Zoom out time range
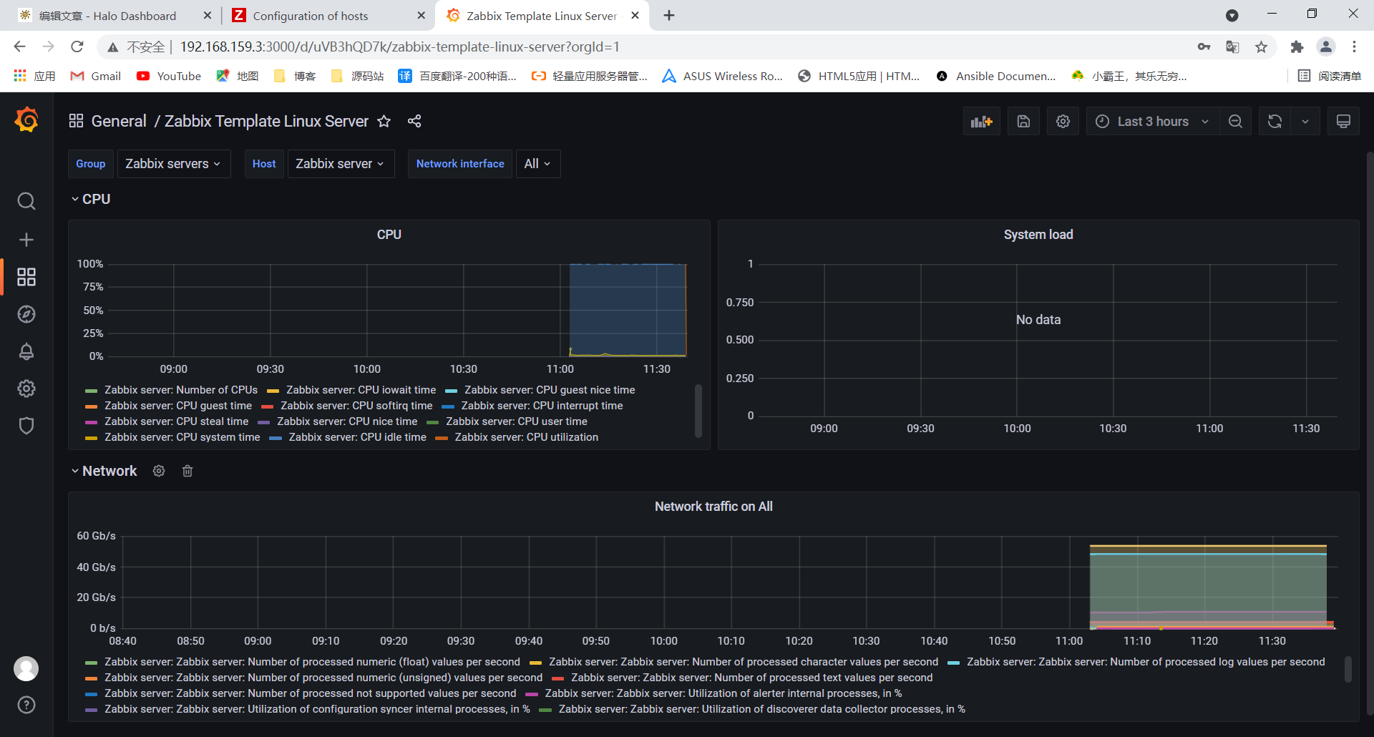 click(x=1236, y=122)
